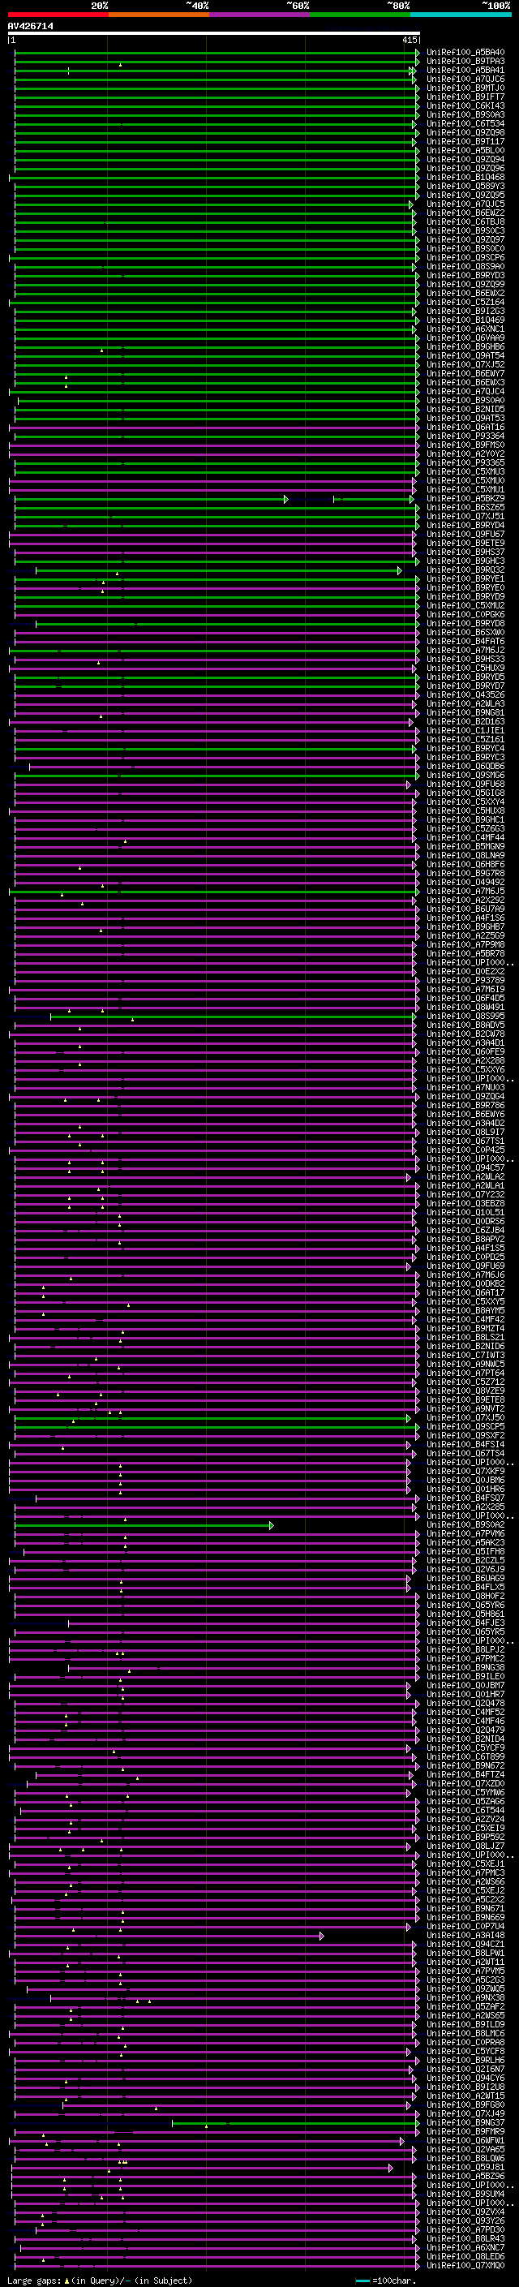Open hit UniRef100_Q0E2X2
The height and width of the screenshot is (2287, 519).
pos(465,971)
